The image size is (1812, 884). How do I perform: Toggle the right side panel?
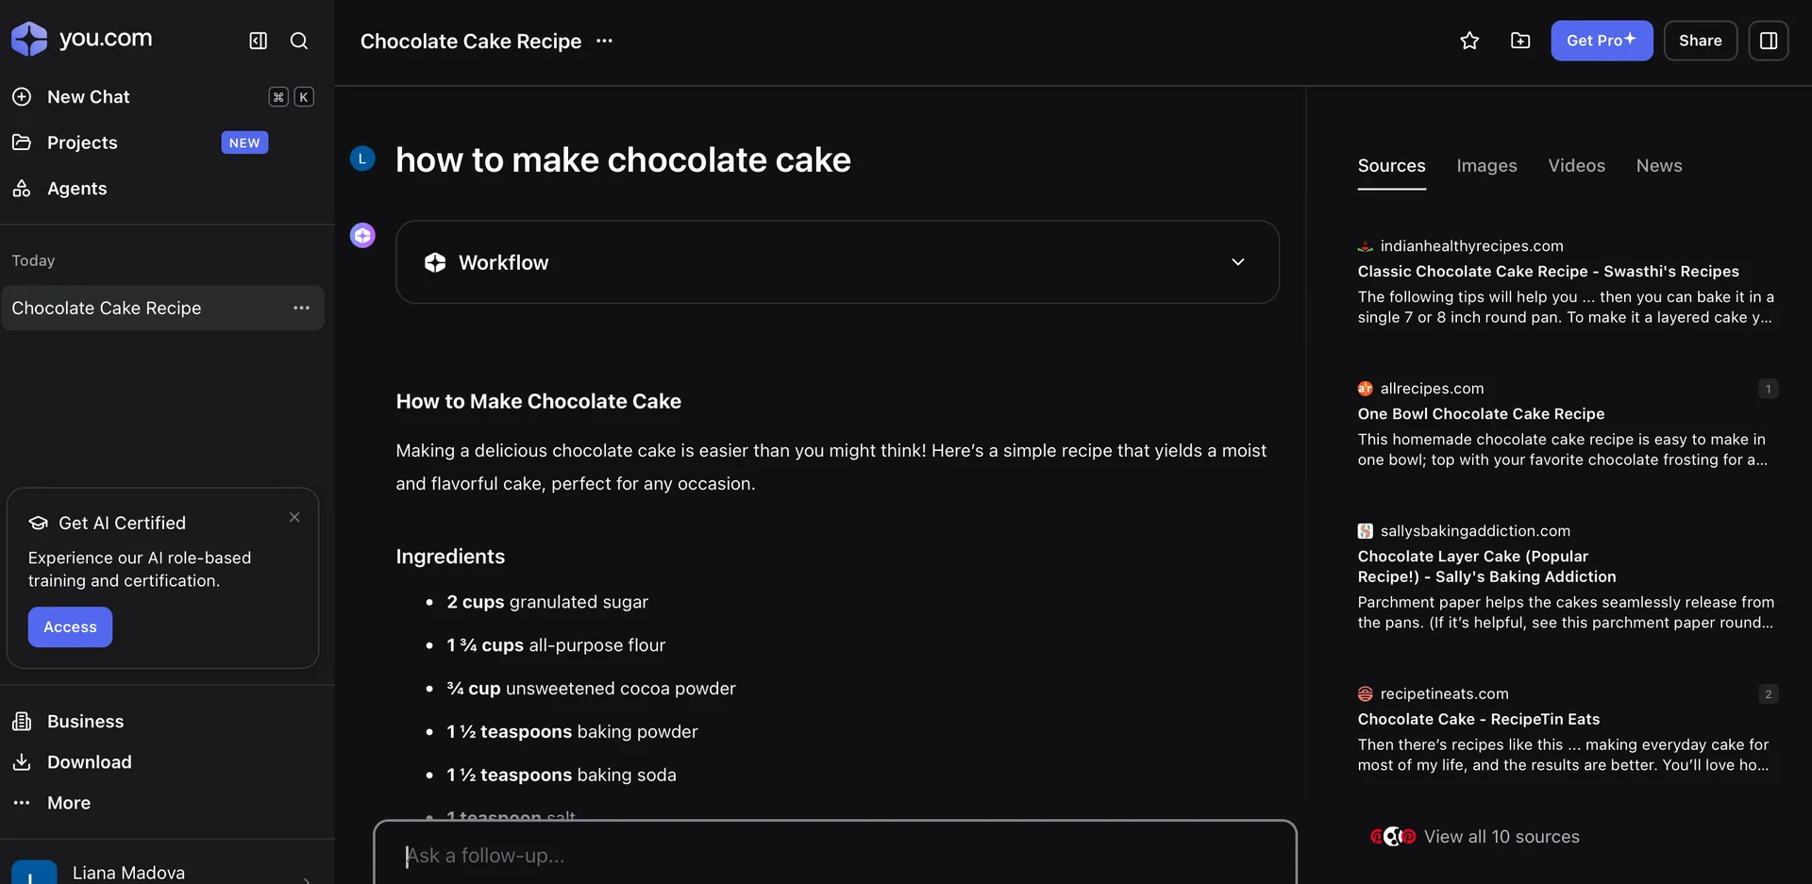(1770, 41)
